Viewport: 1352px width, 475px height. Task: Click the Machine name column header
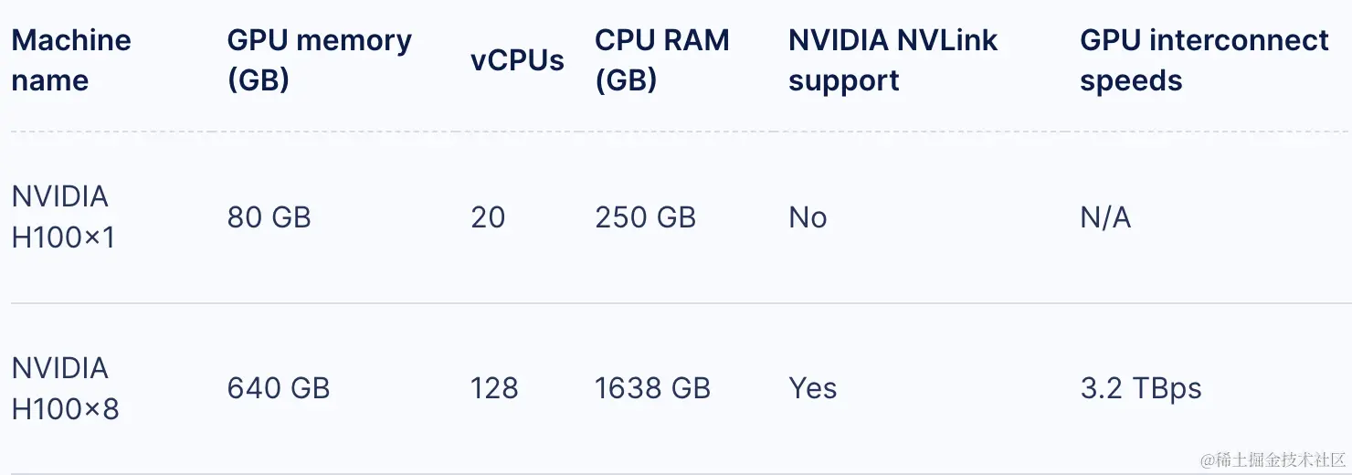point(71,60)
